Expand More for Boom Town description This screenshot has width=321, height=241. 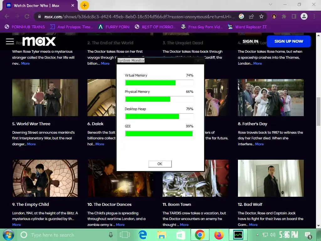point(184,225)
